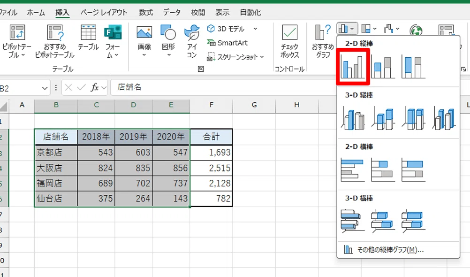Choose the 3-D column chart with depth

click(x=444, y=119)
